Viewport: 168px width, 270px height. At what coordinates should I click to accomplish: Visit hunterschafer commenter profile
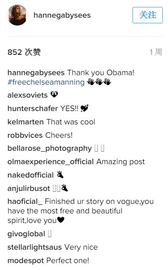point(32,108)
